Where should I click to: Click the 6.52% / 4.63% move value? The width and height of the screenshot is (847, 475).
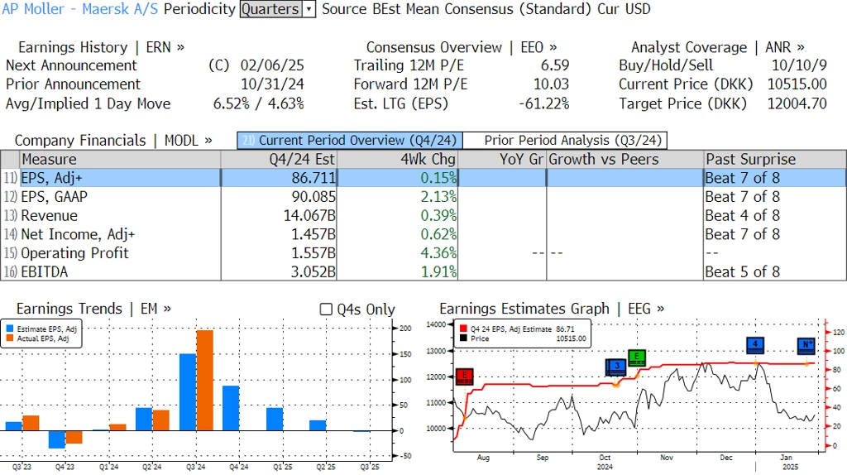pos(259,103)
